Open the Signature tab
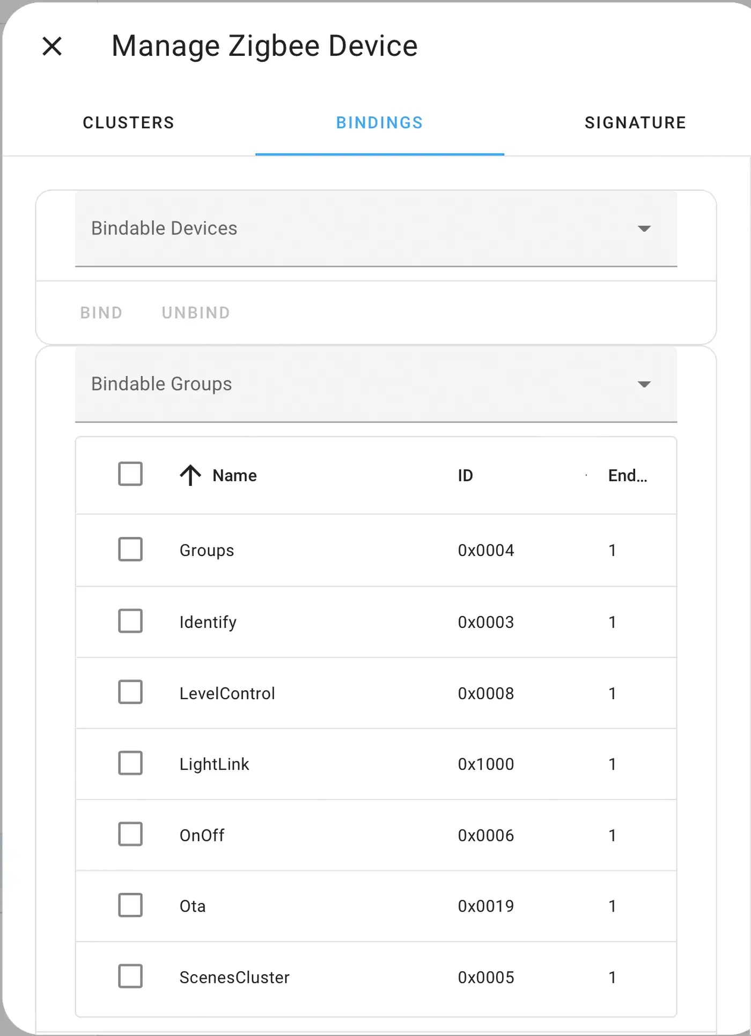 635,123
